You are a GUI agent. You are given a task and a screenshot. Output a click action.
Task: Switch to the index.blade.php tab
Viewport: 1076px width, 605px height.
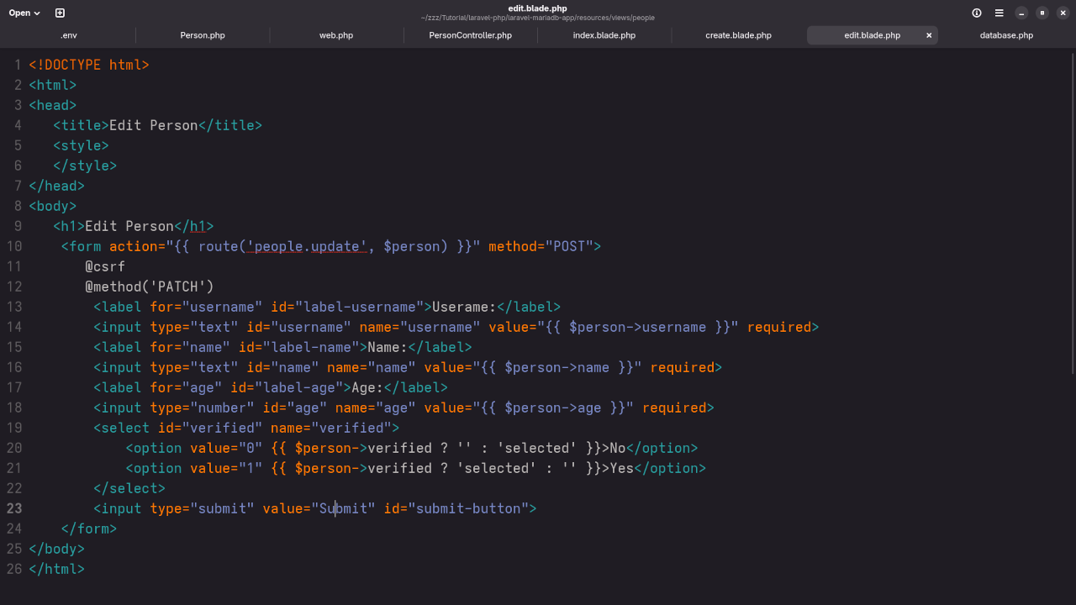(x=604, y=35)
